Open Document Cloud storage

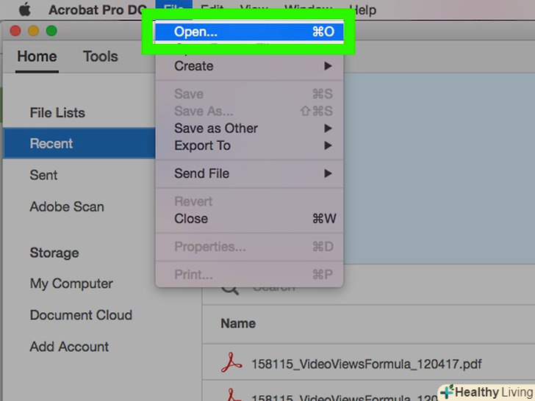pos(81,315)
